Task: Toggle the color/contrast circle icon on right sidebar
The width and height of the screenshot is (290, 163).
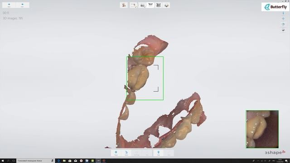Action: pyautogui.click(x=283, y=24)
